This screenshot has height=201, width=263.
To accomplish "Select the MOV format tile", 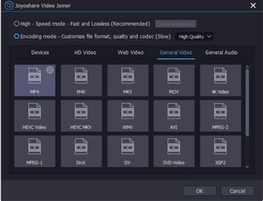I will [174, 80].
